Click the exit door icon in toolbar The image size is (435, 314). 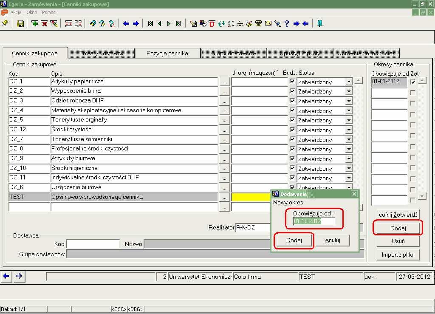click(320, 23)
